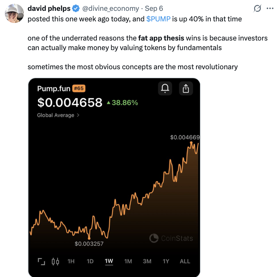Switch to the 1D timeframe tab

89,261
